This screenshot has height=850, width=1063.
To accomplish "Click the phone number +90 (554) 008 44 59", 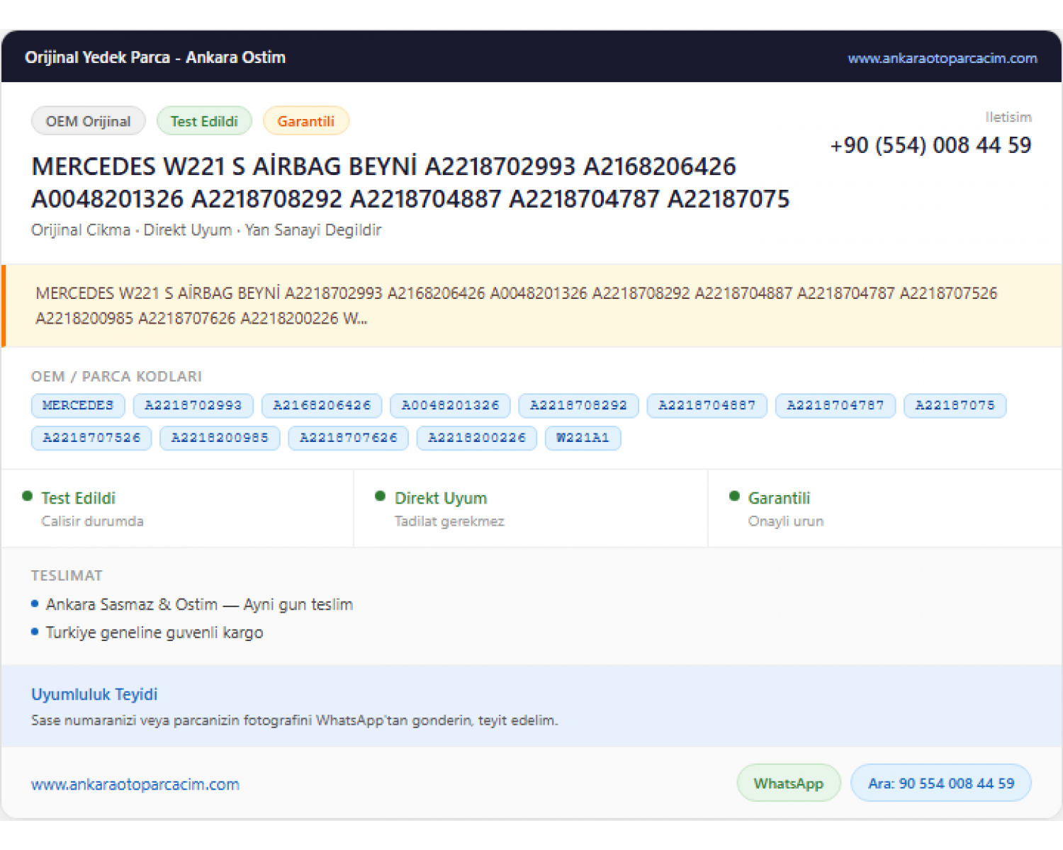I will (x=930, y=145).
